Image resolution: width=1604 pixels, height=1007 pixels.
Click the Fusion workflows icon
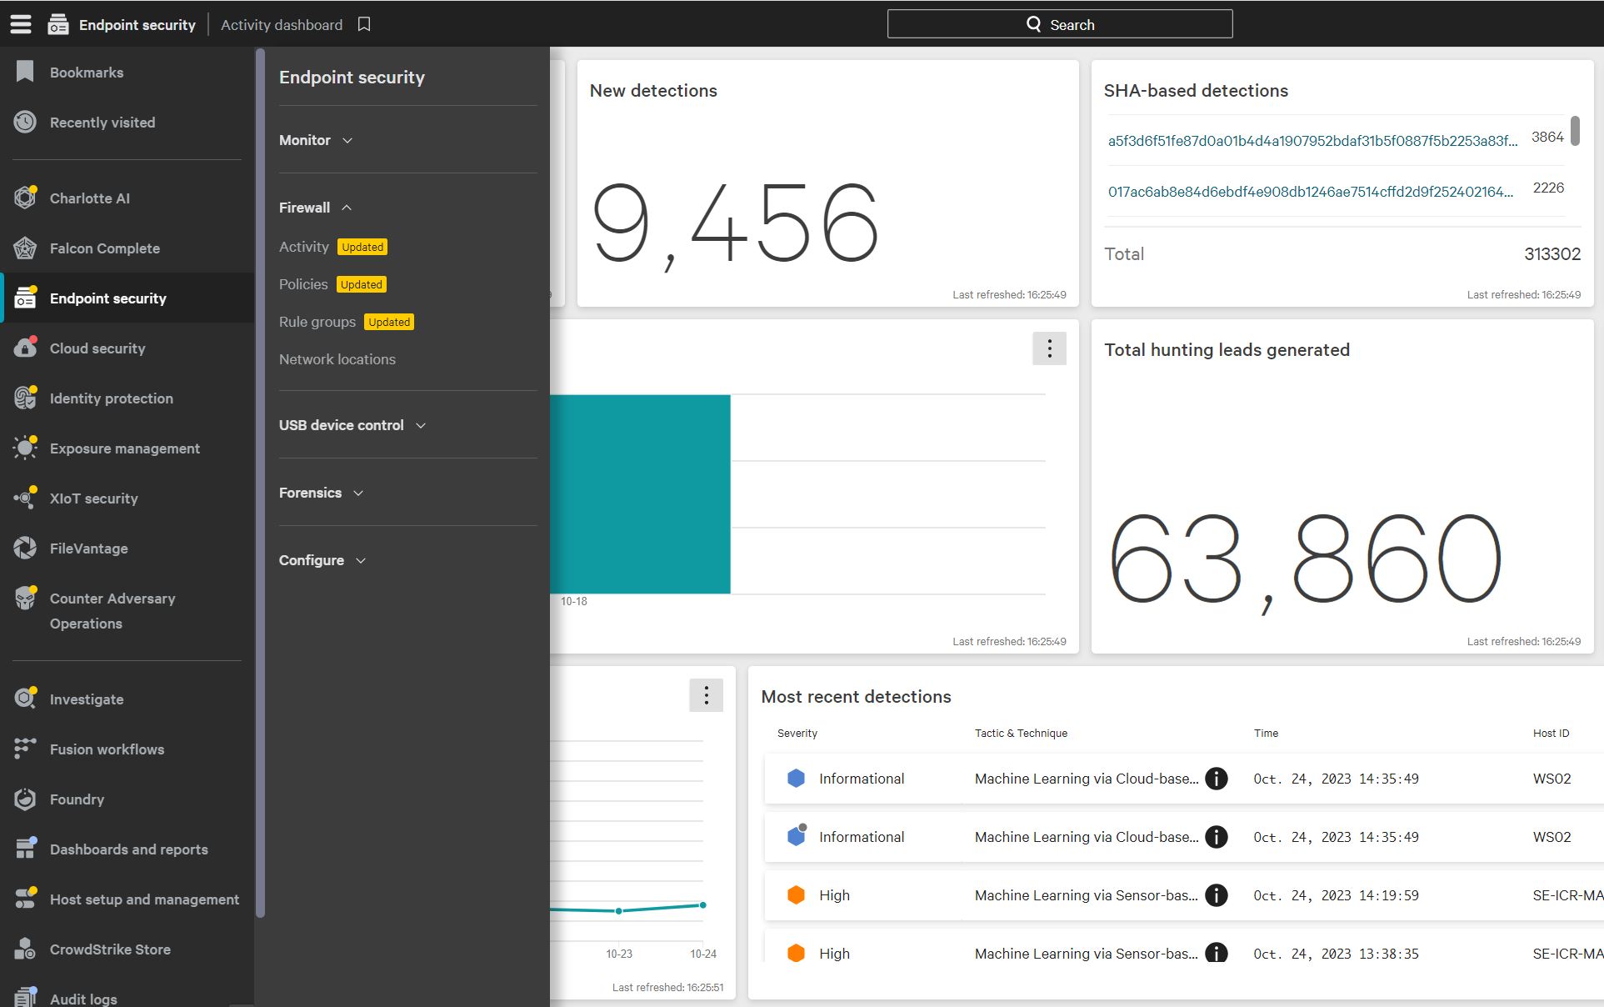point(25,748)
